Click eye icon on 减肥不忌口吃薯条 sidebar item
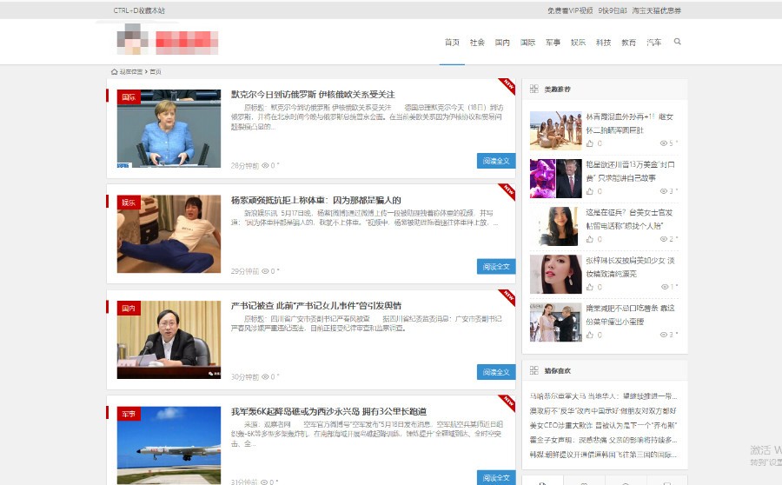782x485 pixels. click(664, 335)
